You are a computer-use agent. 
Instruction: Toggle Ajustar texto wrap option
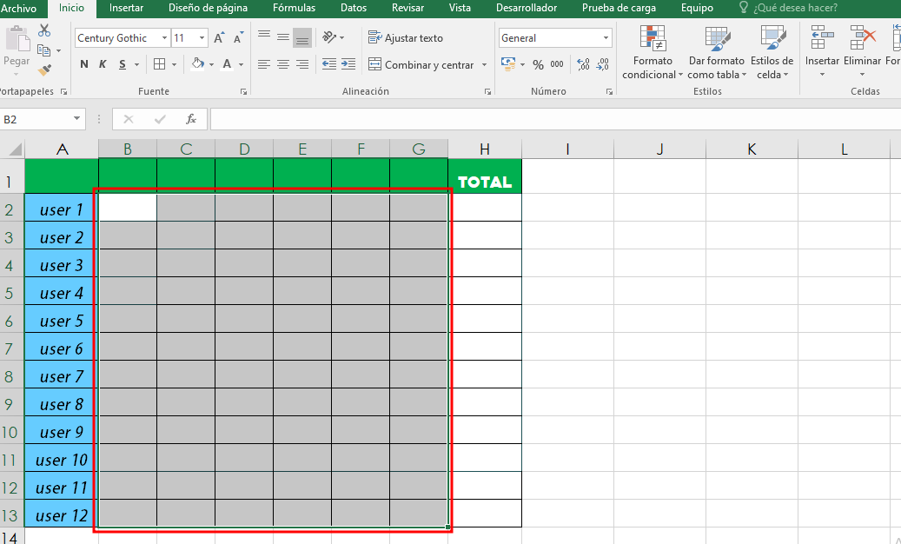click(406, 38)
